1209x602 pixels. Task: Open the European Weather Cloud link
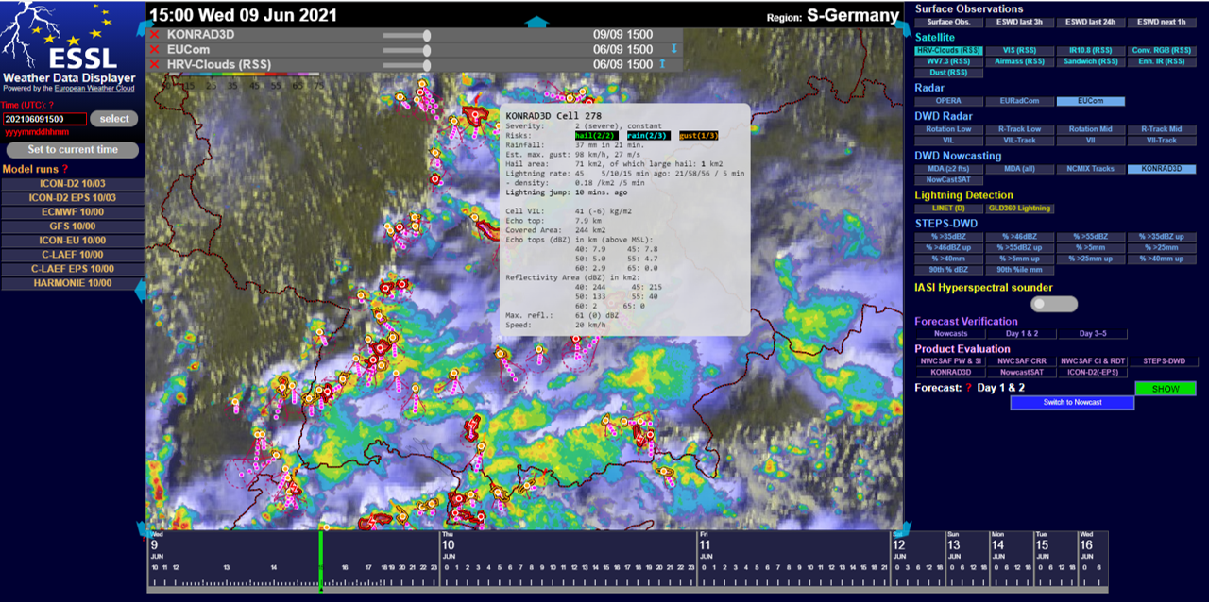tap(94, 87)
